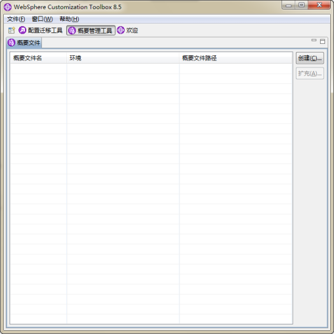334x334 pixels.
Task: Click the 概要文件路径 column header
Action: coord(235,58)
